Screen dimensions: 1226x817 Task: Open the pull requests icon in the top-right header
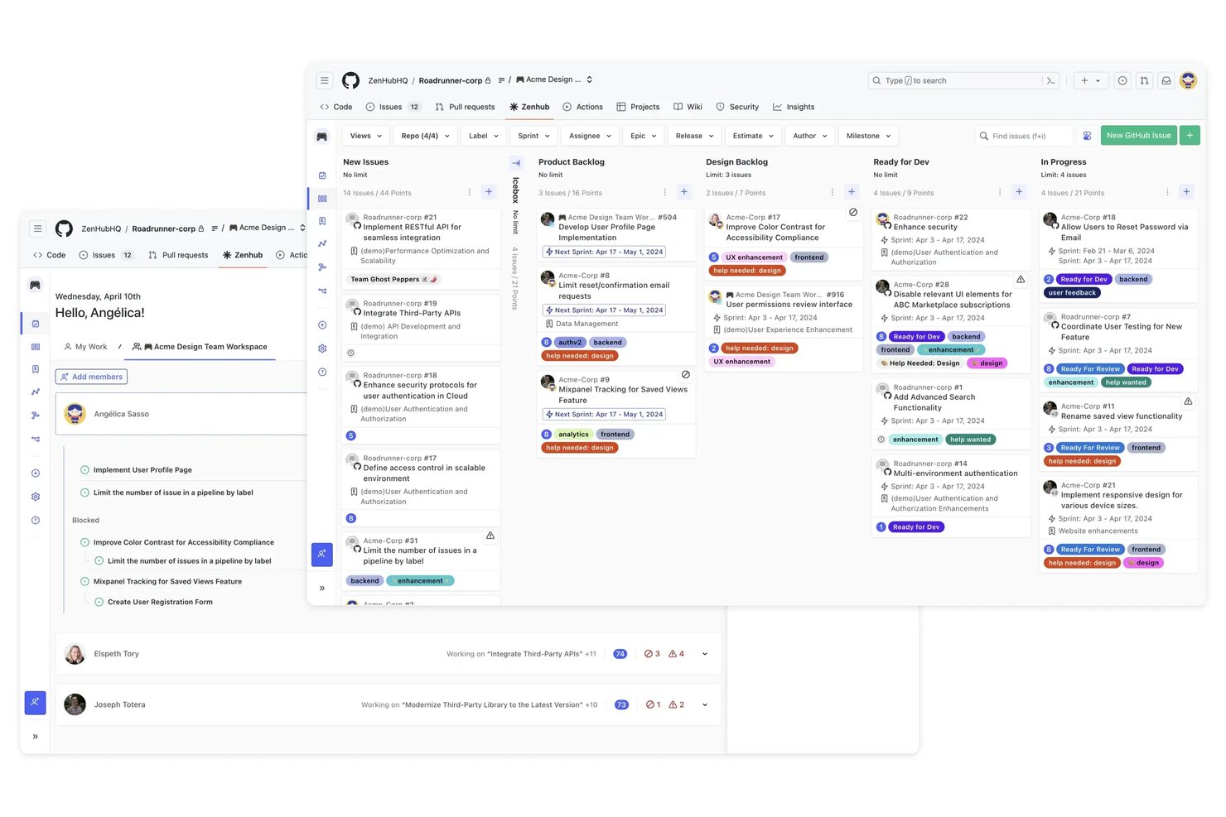1144,80
